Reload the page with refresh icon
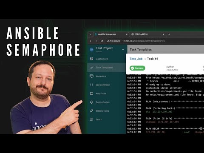 click(x=102, y=41)
